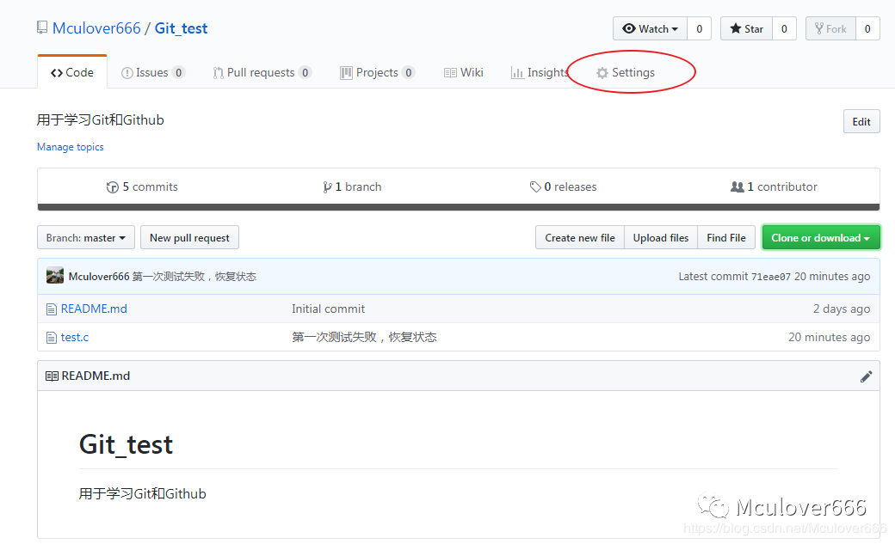Click the Projects board icon
Image resolution: width=895 pixels, height=544 pixels.
click(x=346, y=73)
